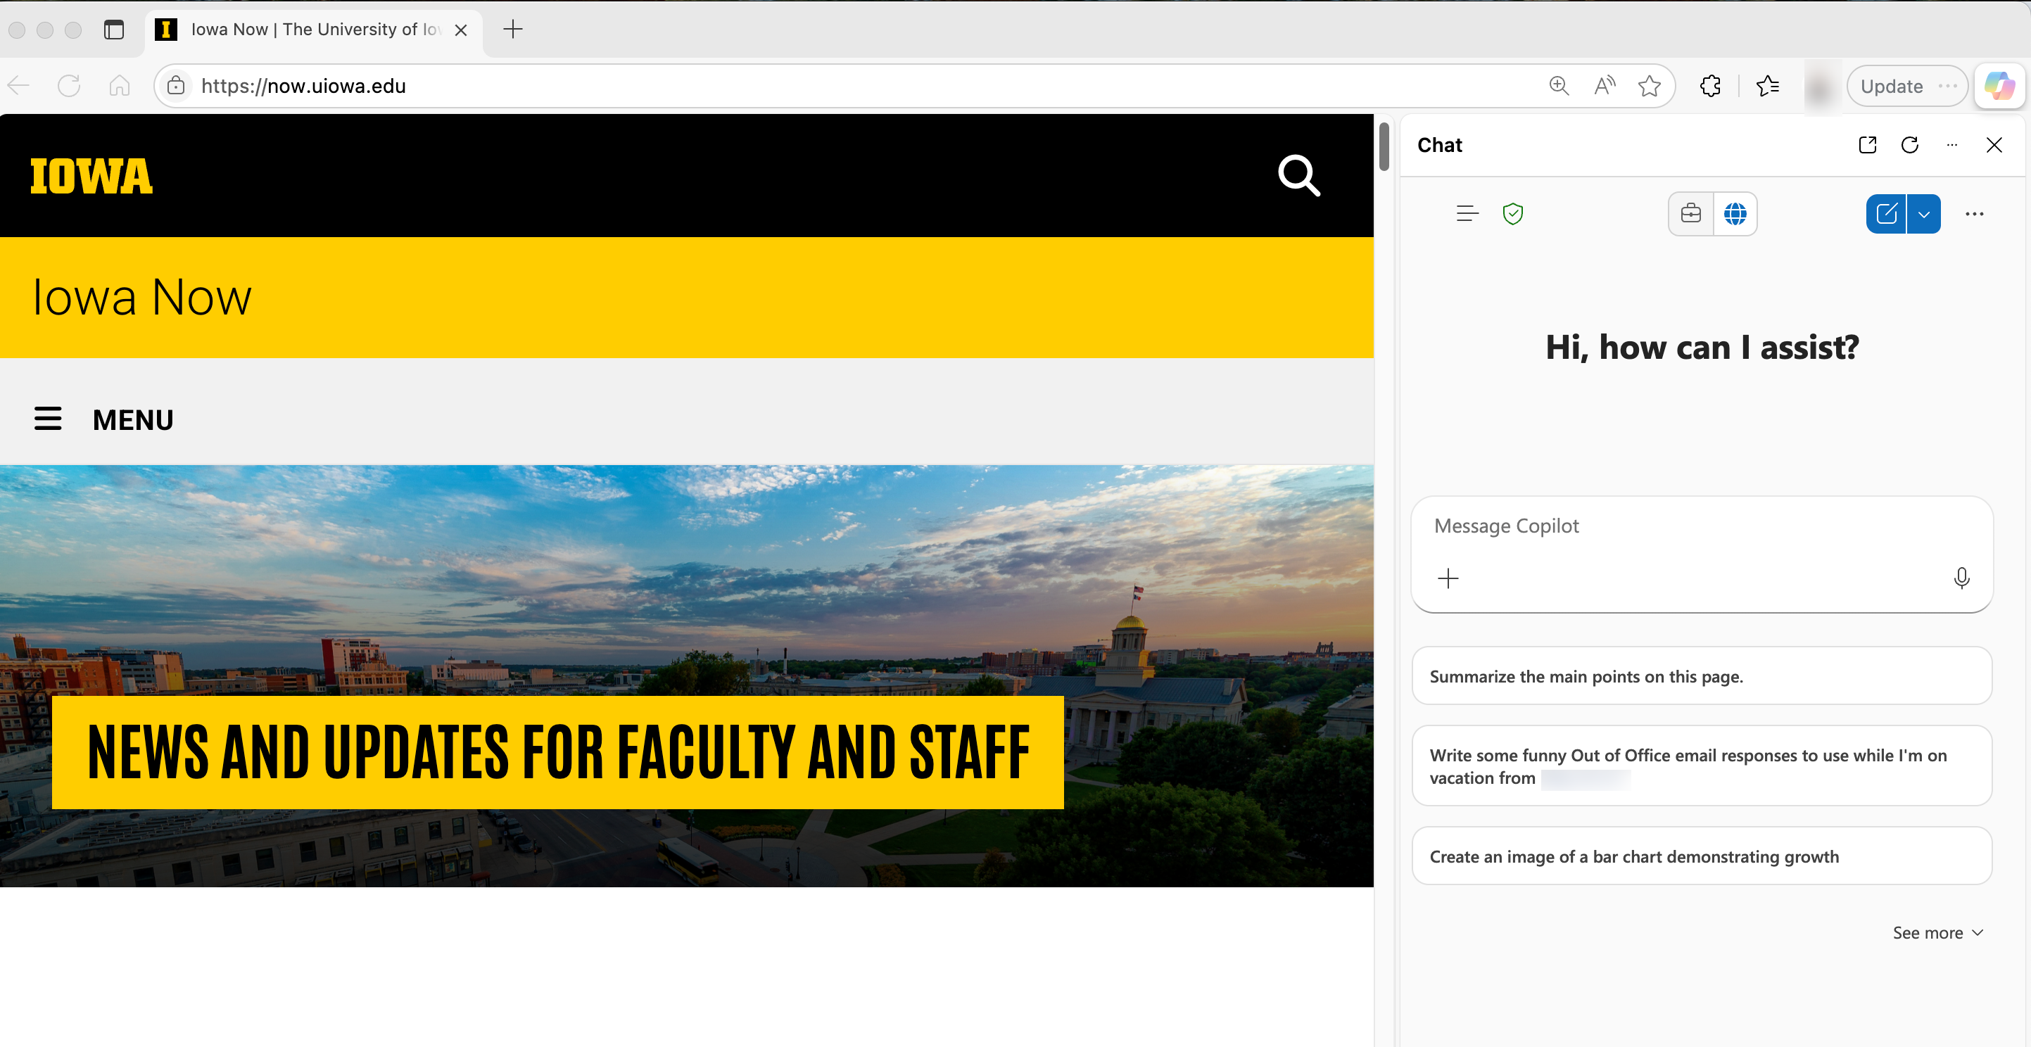Screen dimensions: 2031x1047
Task: Open Copilot's more options ellipsis menu
Action: pos(1974,213)
